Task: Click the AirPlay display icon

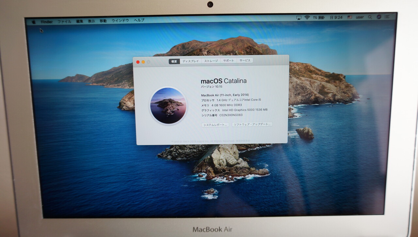Action: click(299, 18)
